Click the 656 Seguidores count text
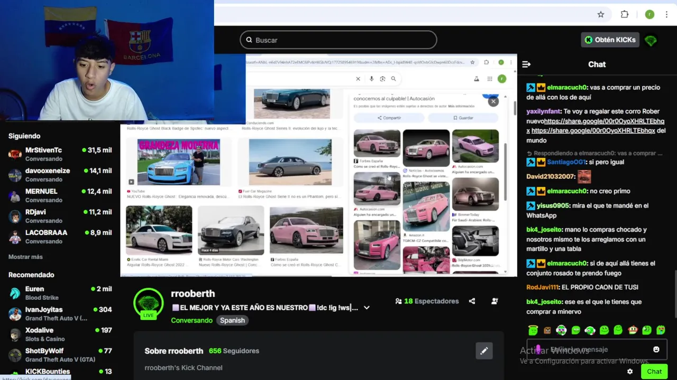The image size is (677, 380). point(234,351)
